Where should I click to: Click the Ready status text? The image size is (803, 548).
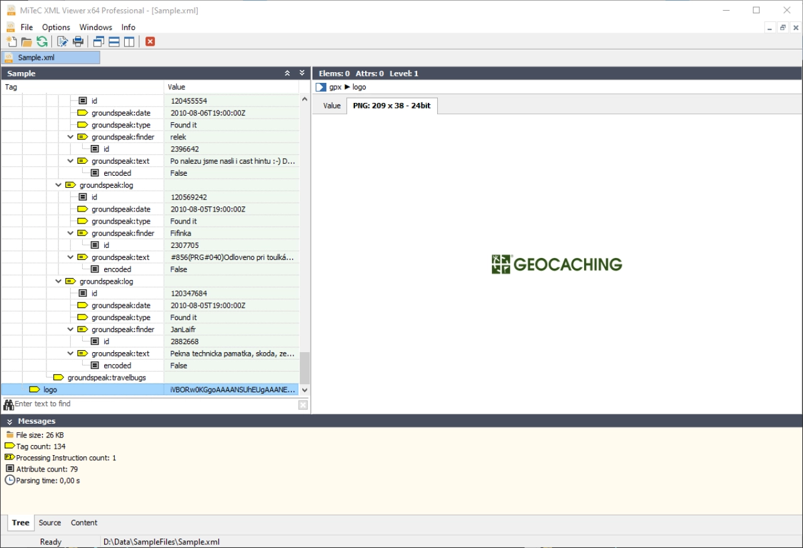pos(51,542)
